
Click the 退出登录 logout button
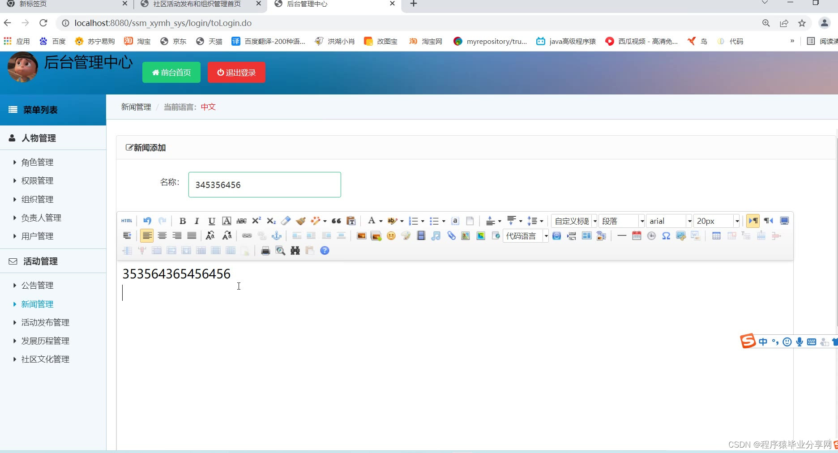pos(236,73)
